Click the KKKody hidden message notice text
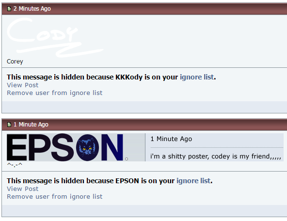 [x=112, y=77]
